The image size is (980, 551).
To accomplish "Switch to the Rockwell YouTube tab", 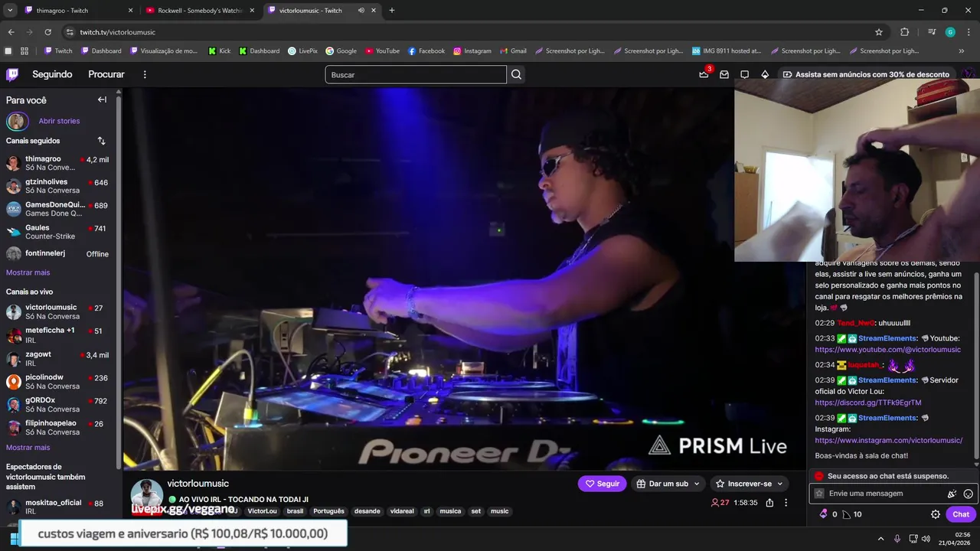I will click(x=200, y=11).
